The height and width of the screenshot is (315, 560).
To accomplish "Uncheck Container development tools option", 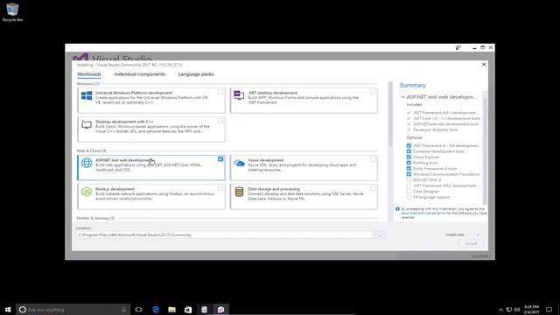I will (x=409, y=151).
